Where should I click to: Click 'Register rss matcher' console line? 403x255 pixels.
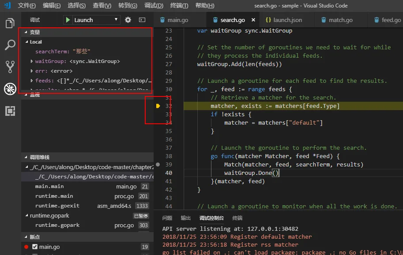coord(230,244)
